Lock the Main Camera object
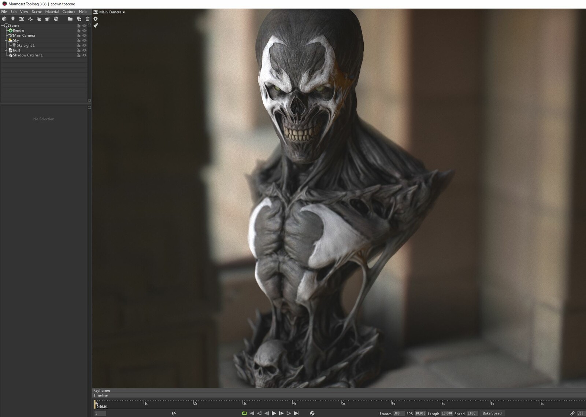Viewport: 586px width, 417px height. click(x=78, y=36)
